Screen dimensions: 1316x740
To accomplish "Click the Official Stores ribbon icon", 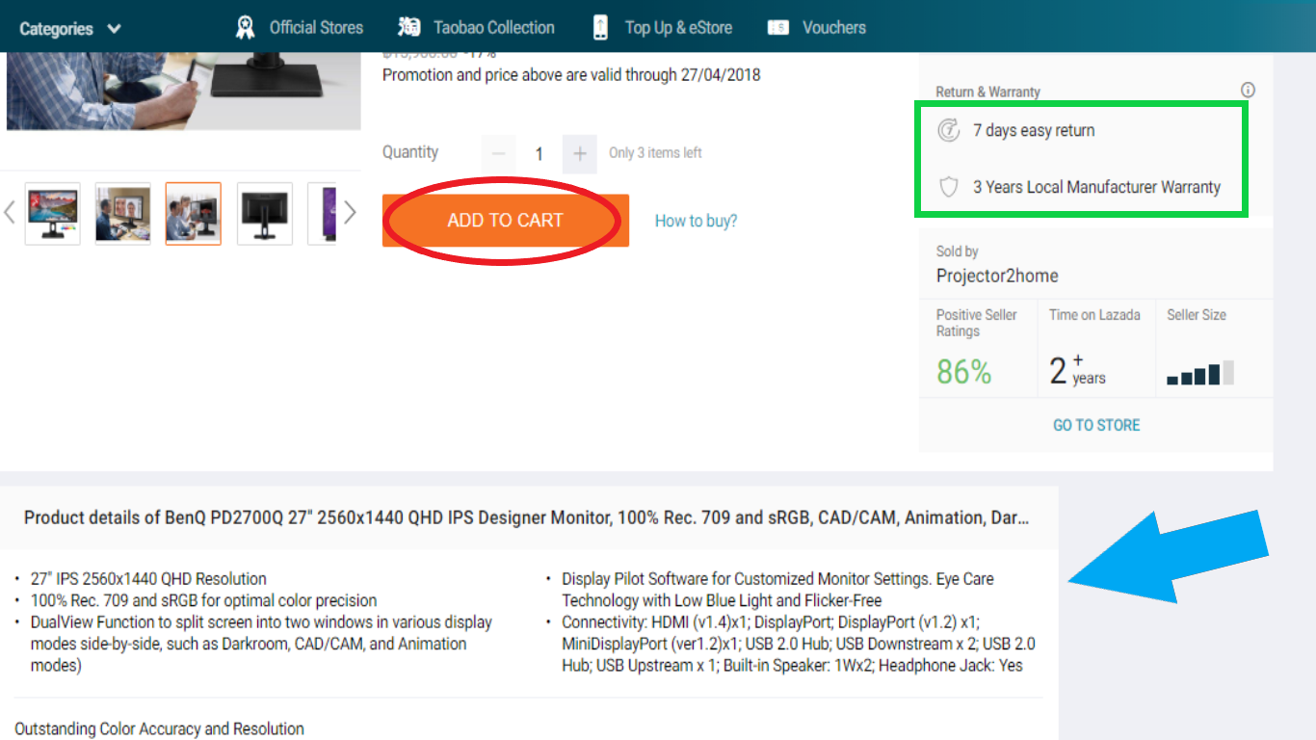I will [246, 27].
